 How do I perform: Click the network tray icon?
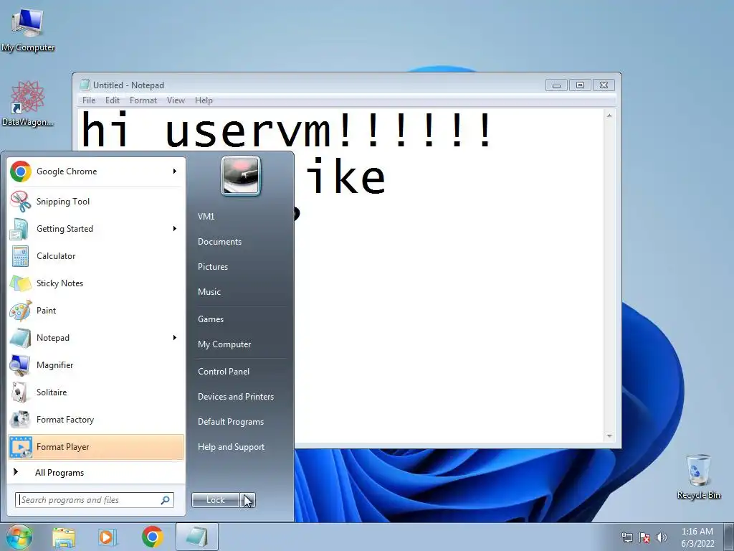tap(626, 537)
